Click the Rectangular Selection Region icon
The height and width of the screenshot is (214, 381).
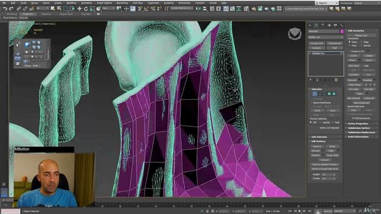pos(65,9)
